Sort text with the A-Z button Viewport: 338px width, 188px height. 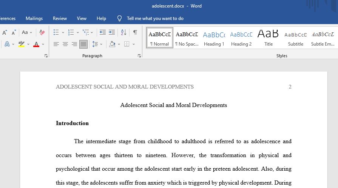pyautogui.click(x=123, y=32)
